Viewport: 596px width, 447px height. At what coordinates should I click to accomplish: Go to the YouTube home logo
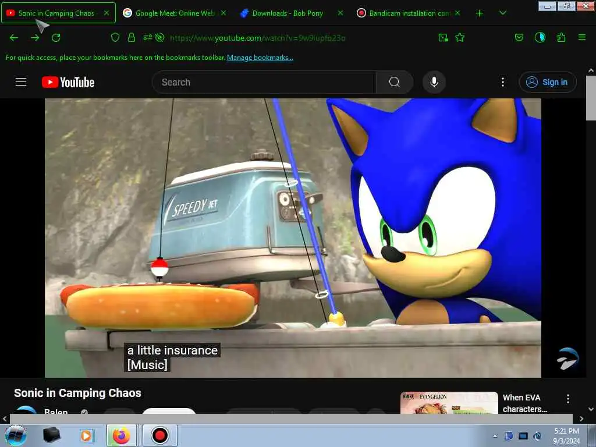(x=68, y=82)
